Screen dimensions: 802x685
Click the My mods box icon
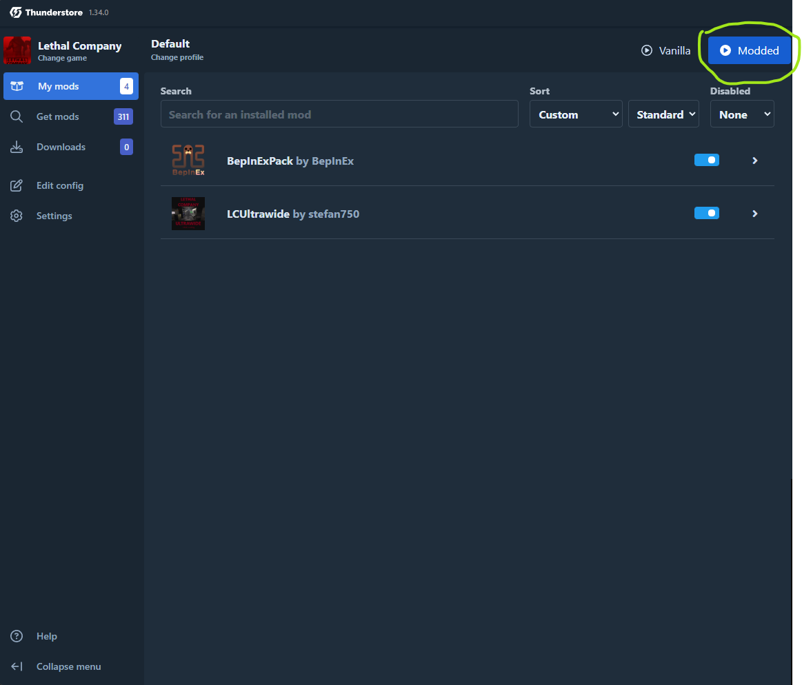click(17, 86)
